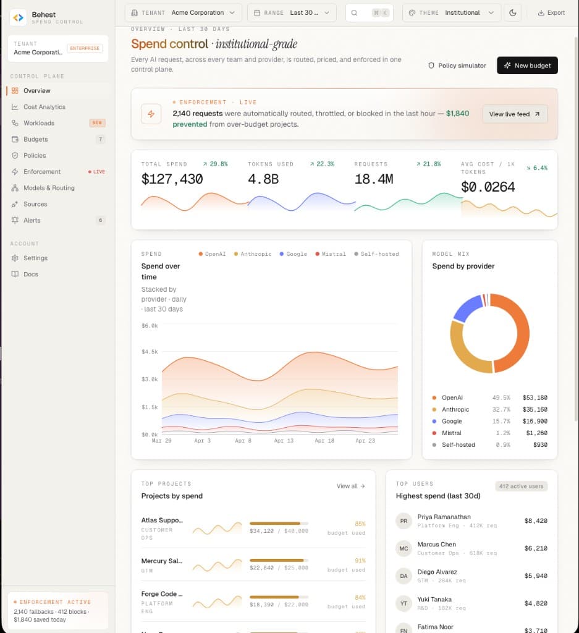
Task: Open the Budgets section icon
Action: click(14, 139)
